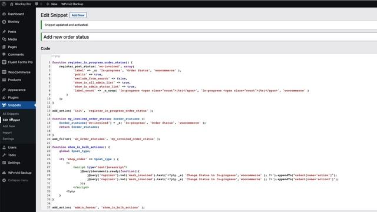Click the WordPress logo icon
Screen dimensions: 377x212
(x=4, y=4)
